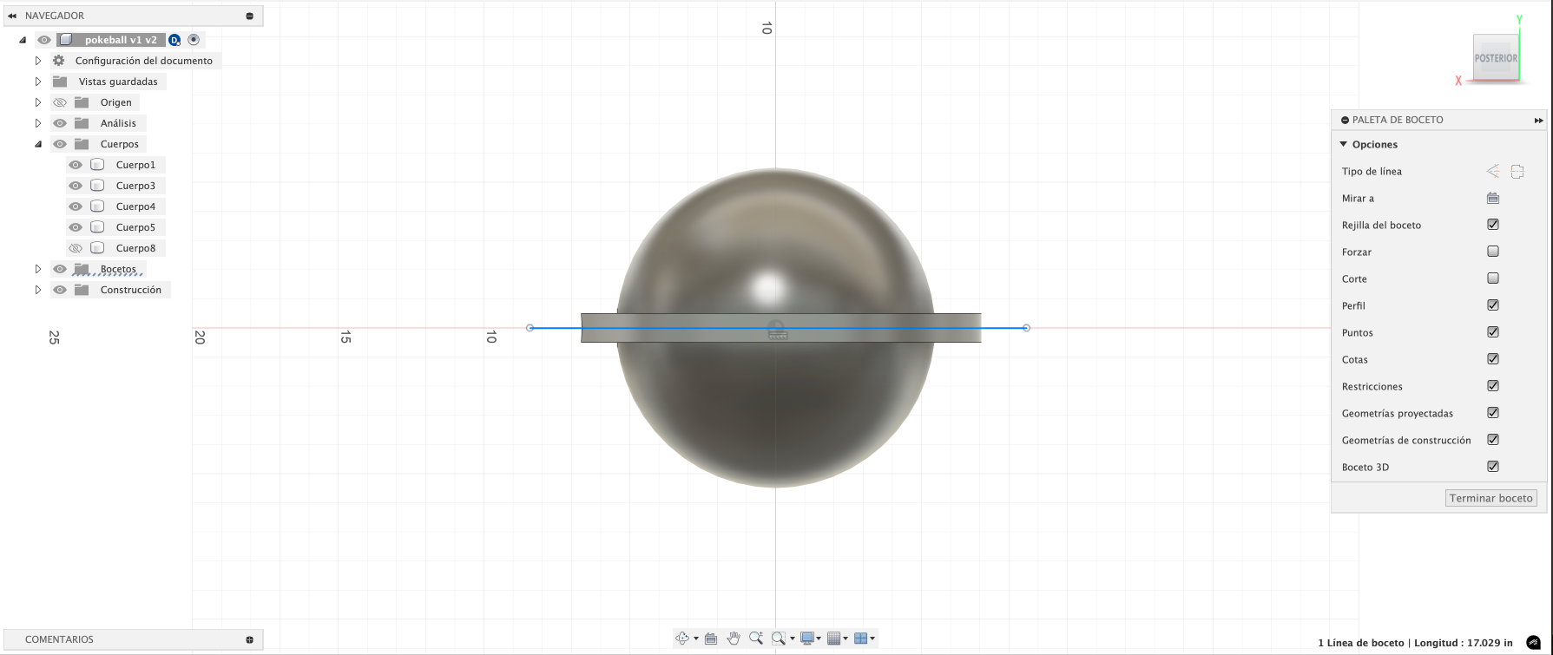Open the Zoom Window dropdown arrow
This screenshot has height=655, width=1553.
tap(793, 639)
